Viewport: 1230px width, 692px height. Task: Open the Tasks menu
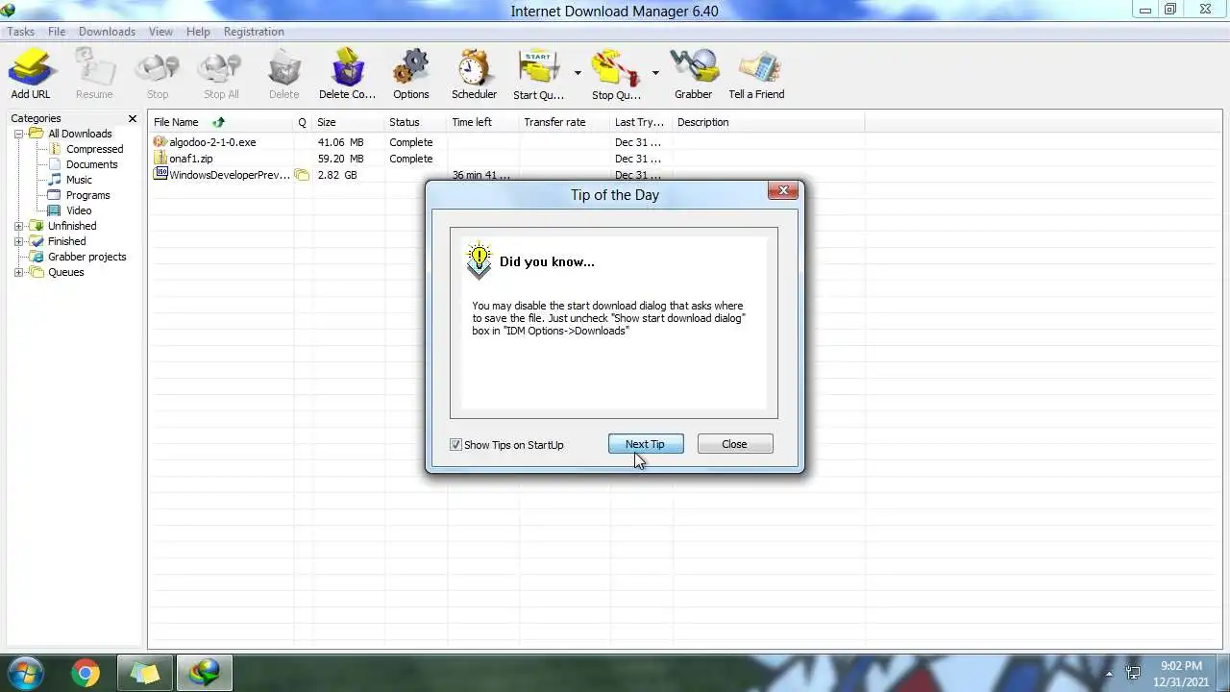click(x=21, y=32)
